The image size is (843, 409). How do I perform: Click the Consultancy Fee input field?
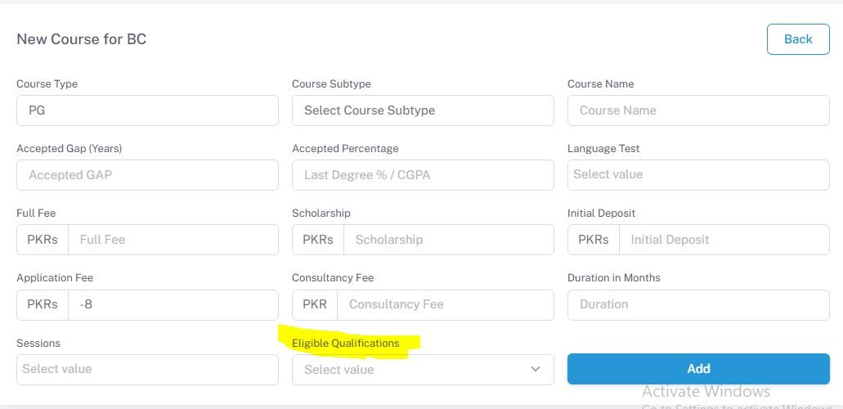(445, 304)
